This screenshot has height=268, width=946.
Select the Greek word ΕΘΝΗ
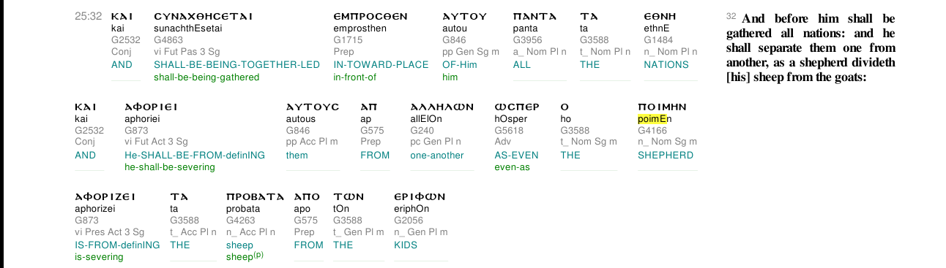pyautogui.click(x=660, y=16)
